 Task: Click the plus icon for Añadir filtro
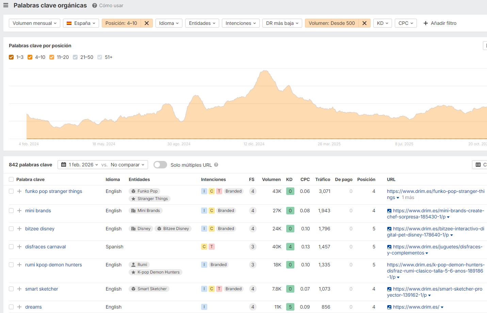[x=425, y=23]
